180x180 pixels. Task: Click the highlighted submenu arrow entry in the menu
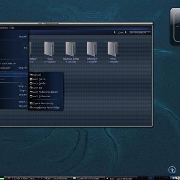tap(14, 74)
